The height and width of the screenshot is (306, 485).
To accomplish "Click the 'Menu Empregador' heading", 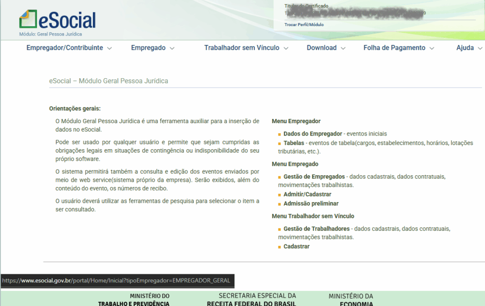I will [x=296, y=121].
